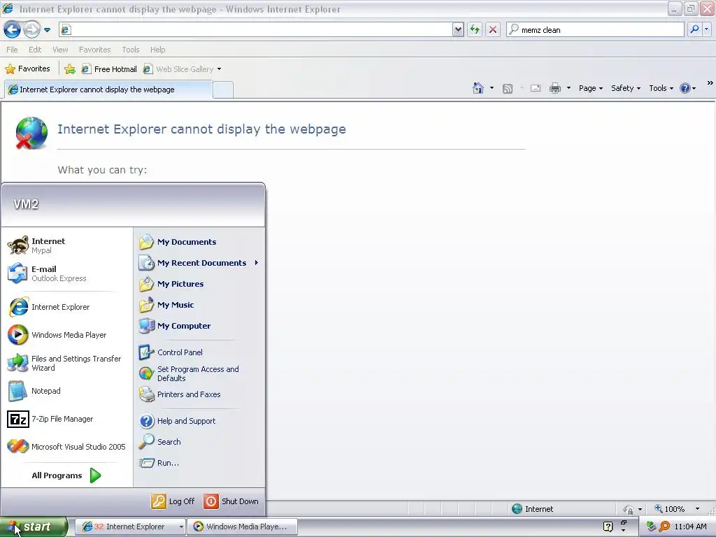Click the Log Off button
The width and height of the screenshot is (716, 537).
(x=173, y=501)
